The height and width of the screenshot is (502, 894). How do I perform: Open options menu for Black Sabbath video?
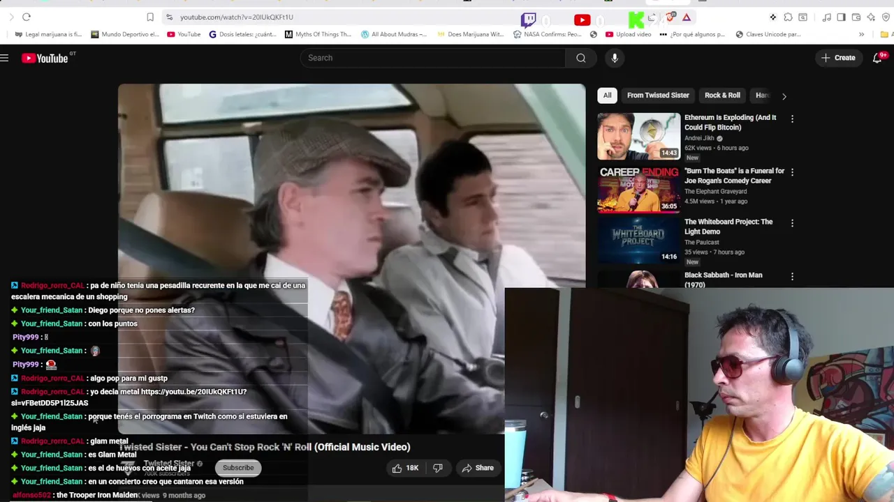coord(792,277)
